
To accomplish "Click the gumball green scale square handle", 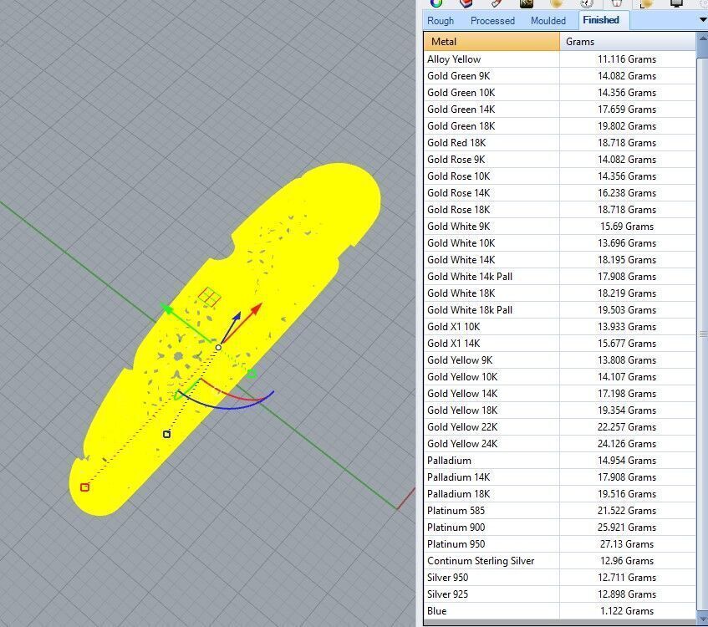I will pos(252,373).
